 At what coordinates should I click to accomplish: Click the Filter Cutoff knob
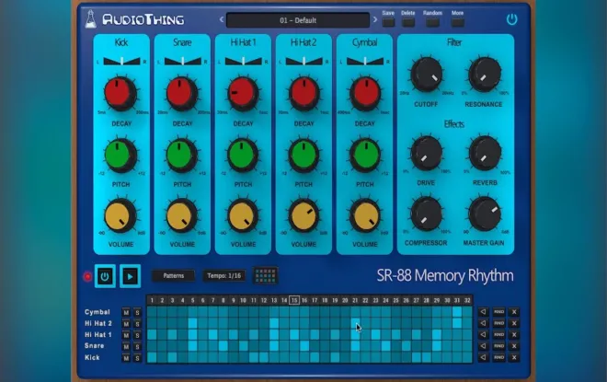coord(426,75)
